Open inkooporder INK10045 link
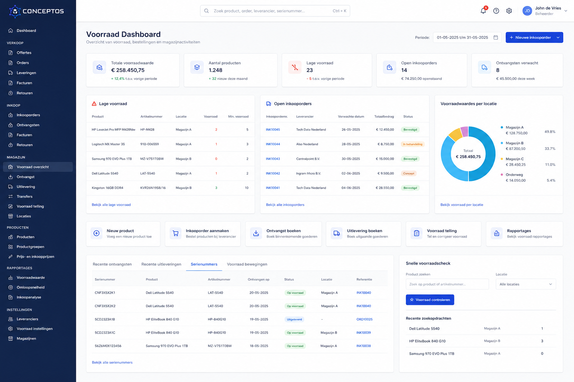 pos(273,130)
